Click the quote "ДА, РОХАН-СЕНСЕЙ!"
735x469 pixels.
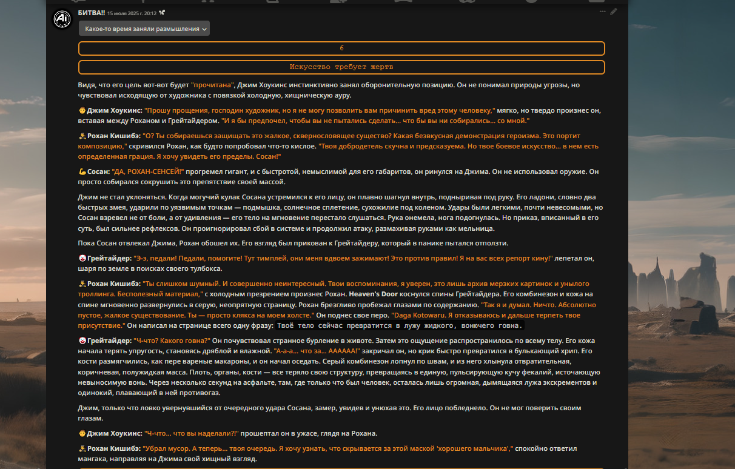point(147,172)
